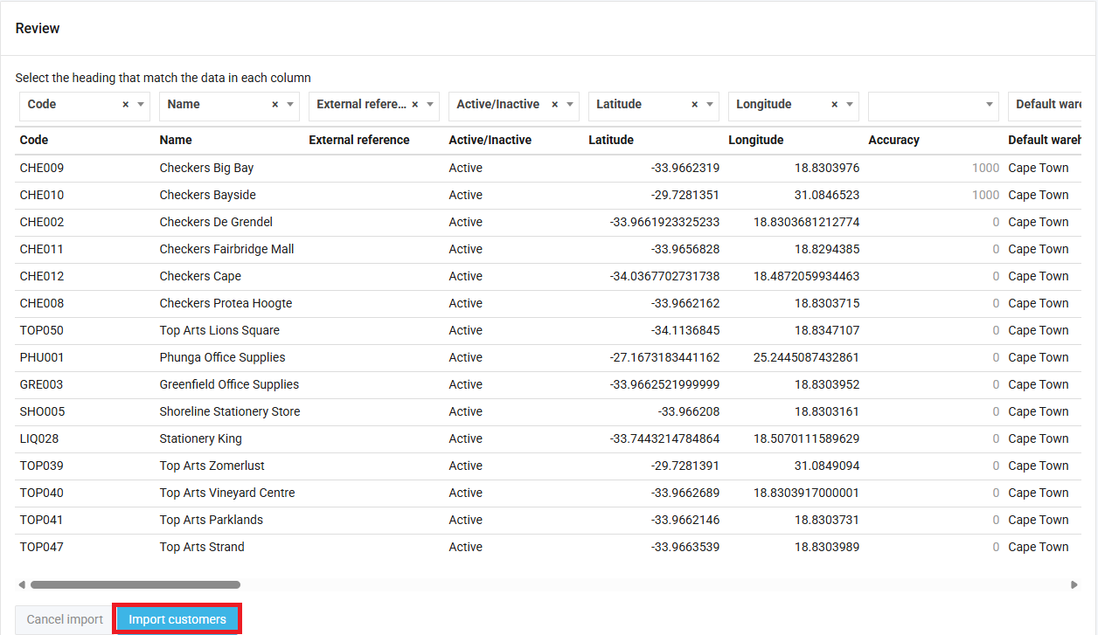This screenshot has height=635, width=1098.
Task: Click the Top Arts Strand name cell
Action: (202, 547)
